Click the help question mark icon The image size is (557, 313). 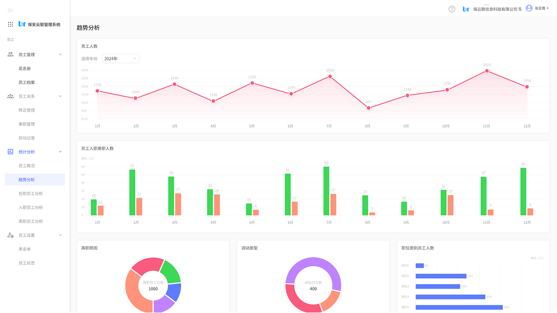tap(452, 9)
